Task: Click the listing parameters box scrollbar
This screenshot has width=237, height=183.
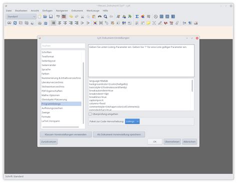Action: click(x=192, y=85)
